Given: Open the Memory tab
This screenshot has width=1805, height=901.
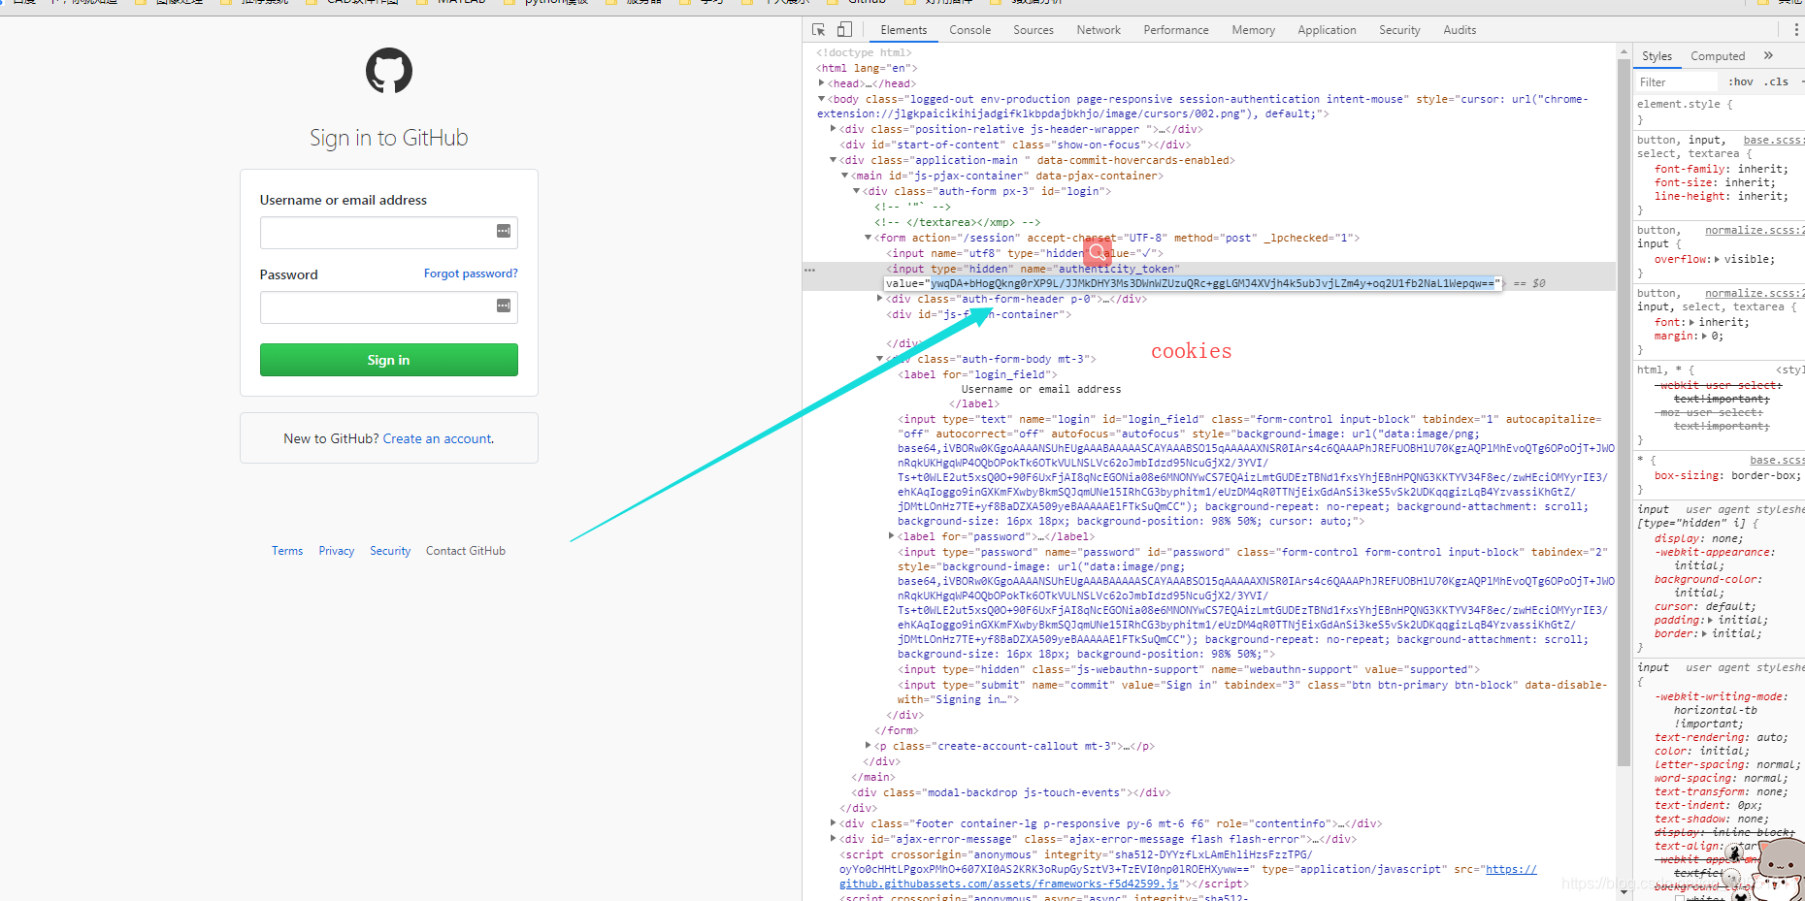Looking at the screenshot, I should [x=1254, y=30].
